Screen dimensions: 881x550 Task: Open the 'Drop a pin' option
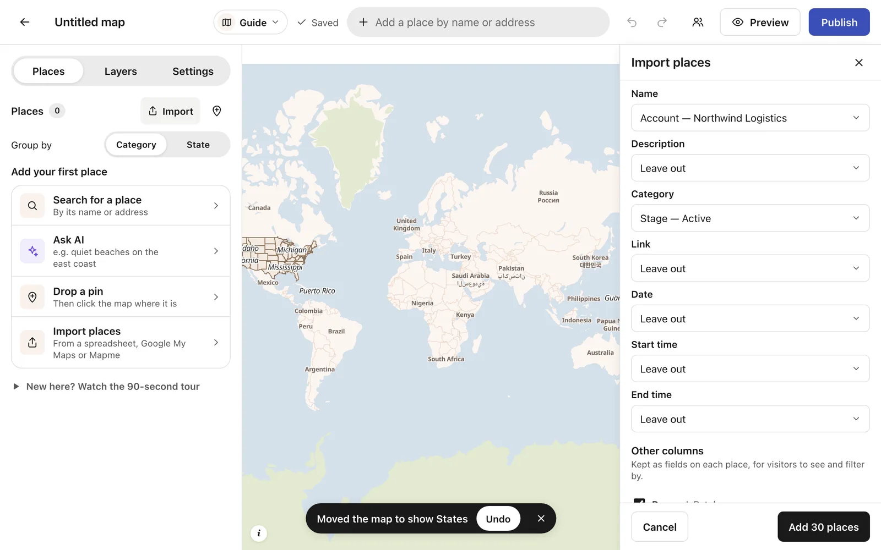click(x=121, y=297)
